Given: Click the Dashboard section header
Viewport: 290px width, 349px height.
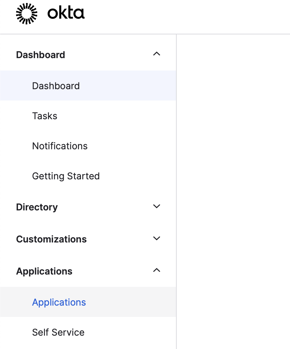Looking at the screenshot, I should (x=40, y=55).
